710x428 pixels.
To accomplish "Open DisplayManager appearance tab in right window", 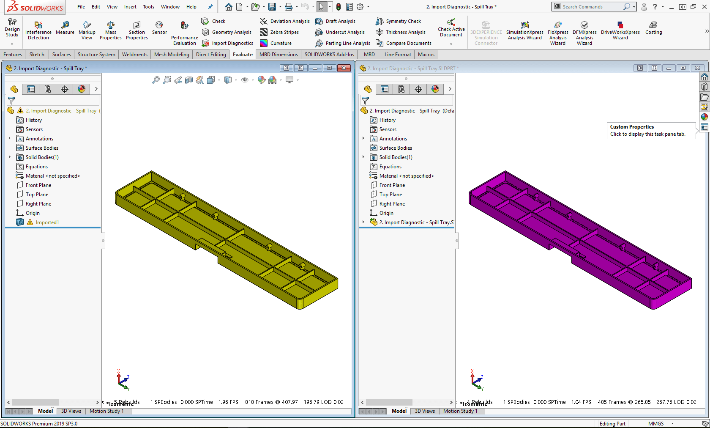I will pyautogui.click(x=435, y=89).
